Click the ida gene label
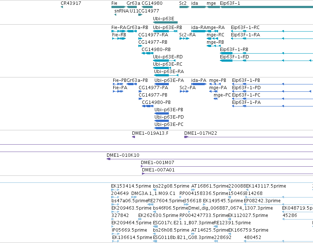313x243 pixels. click(195, 3)
